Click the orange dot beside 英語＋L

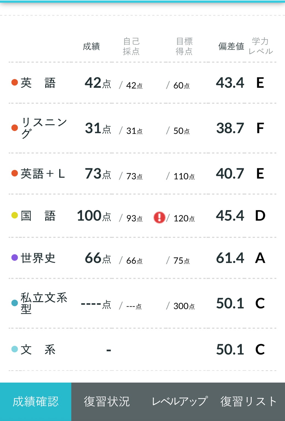15,173
